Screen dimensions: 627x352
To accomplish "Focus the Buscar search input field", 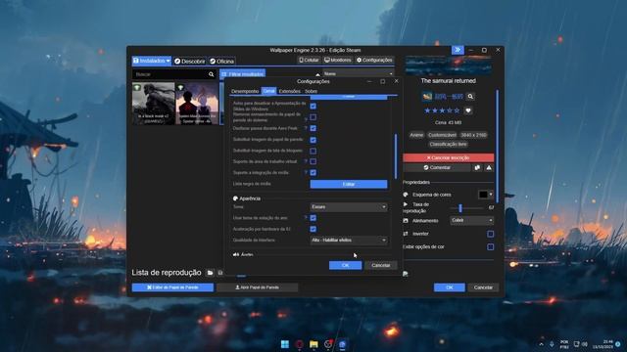I will (169, 74).
